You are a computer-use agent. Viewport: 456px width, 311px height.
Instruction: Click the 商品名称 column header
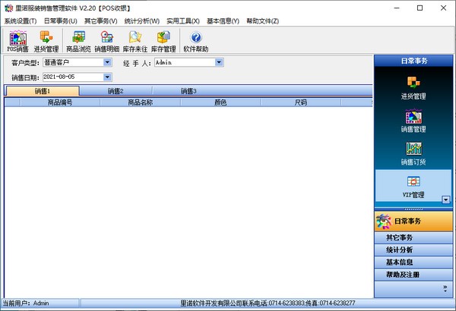click(x=140, y=102)
